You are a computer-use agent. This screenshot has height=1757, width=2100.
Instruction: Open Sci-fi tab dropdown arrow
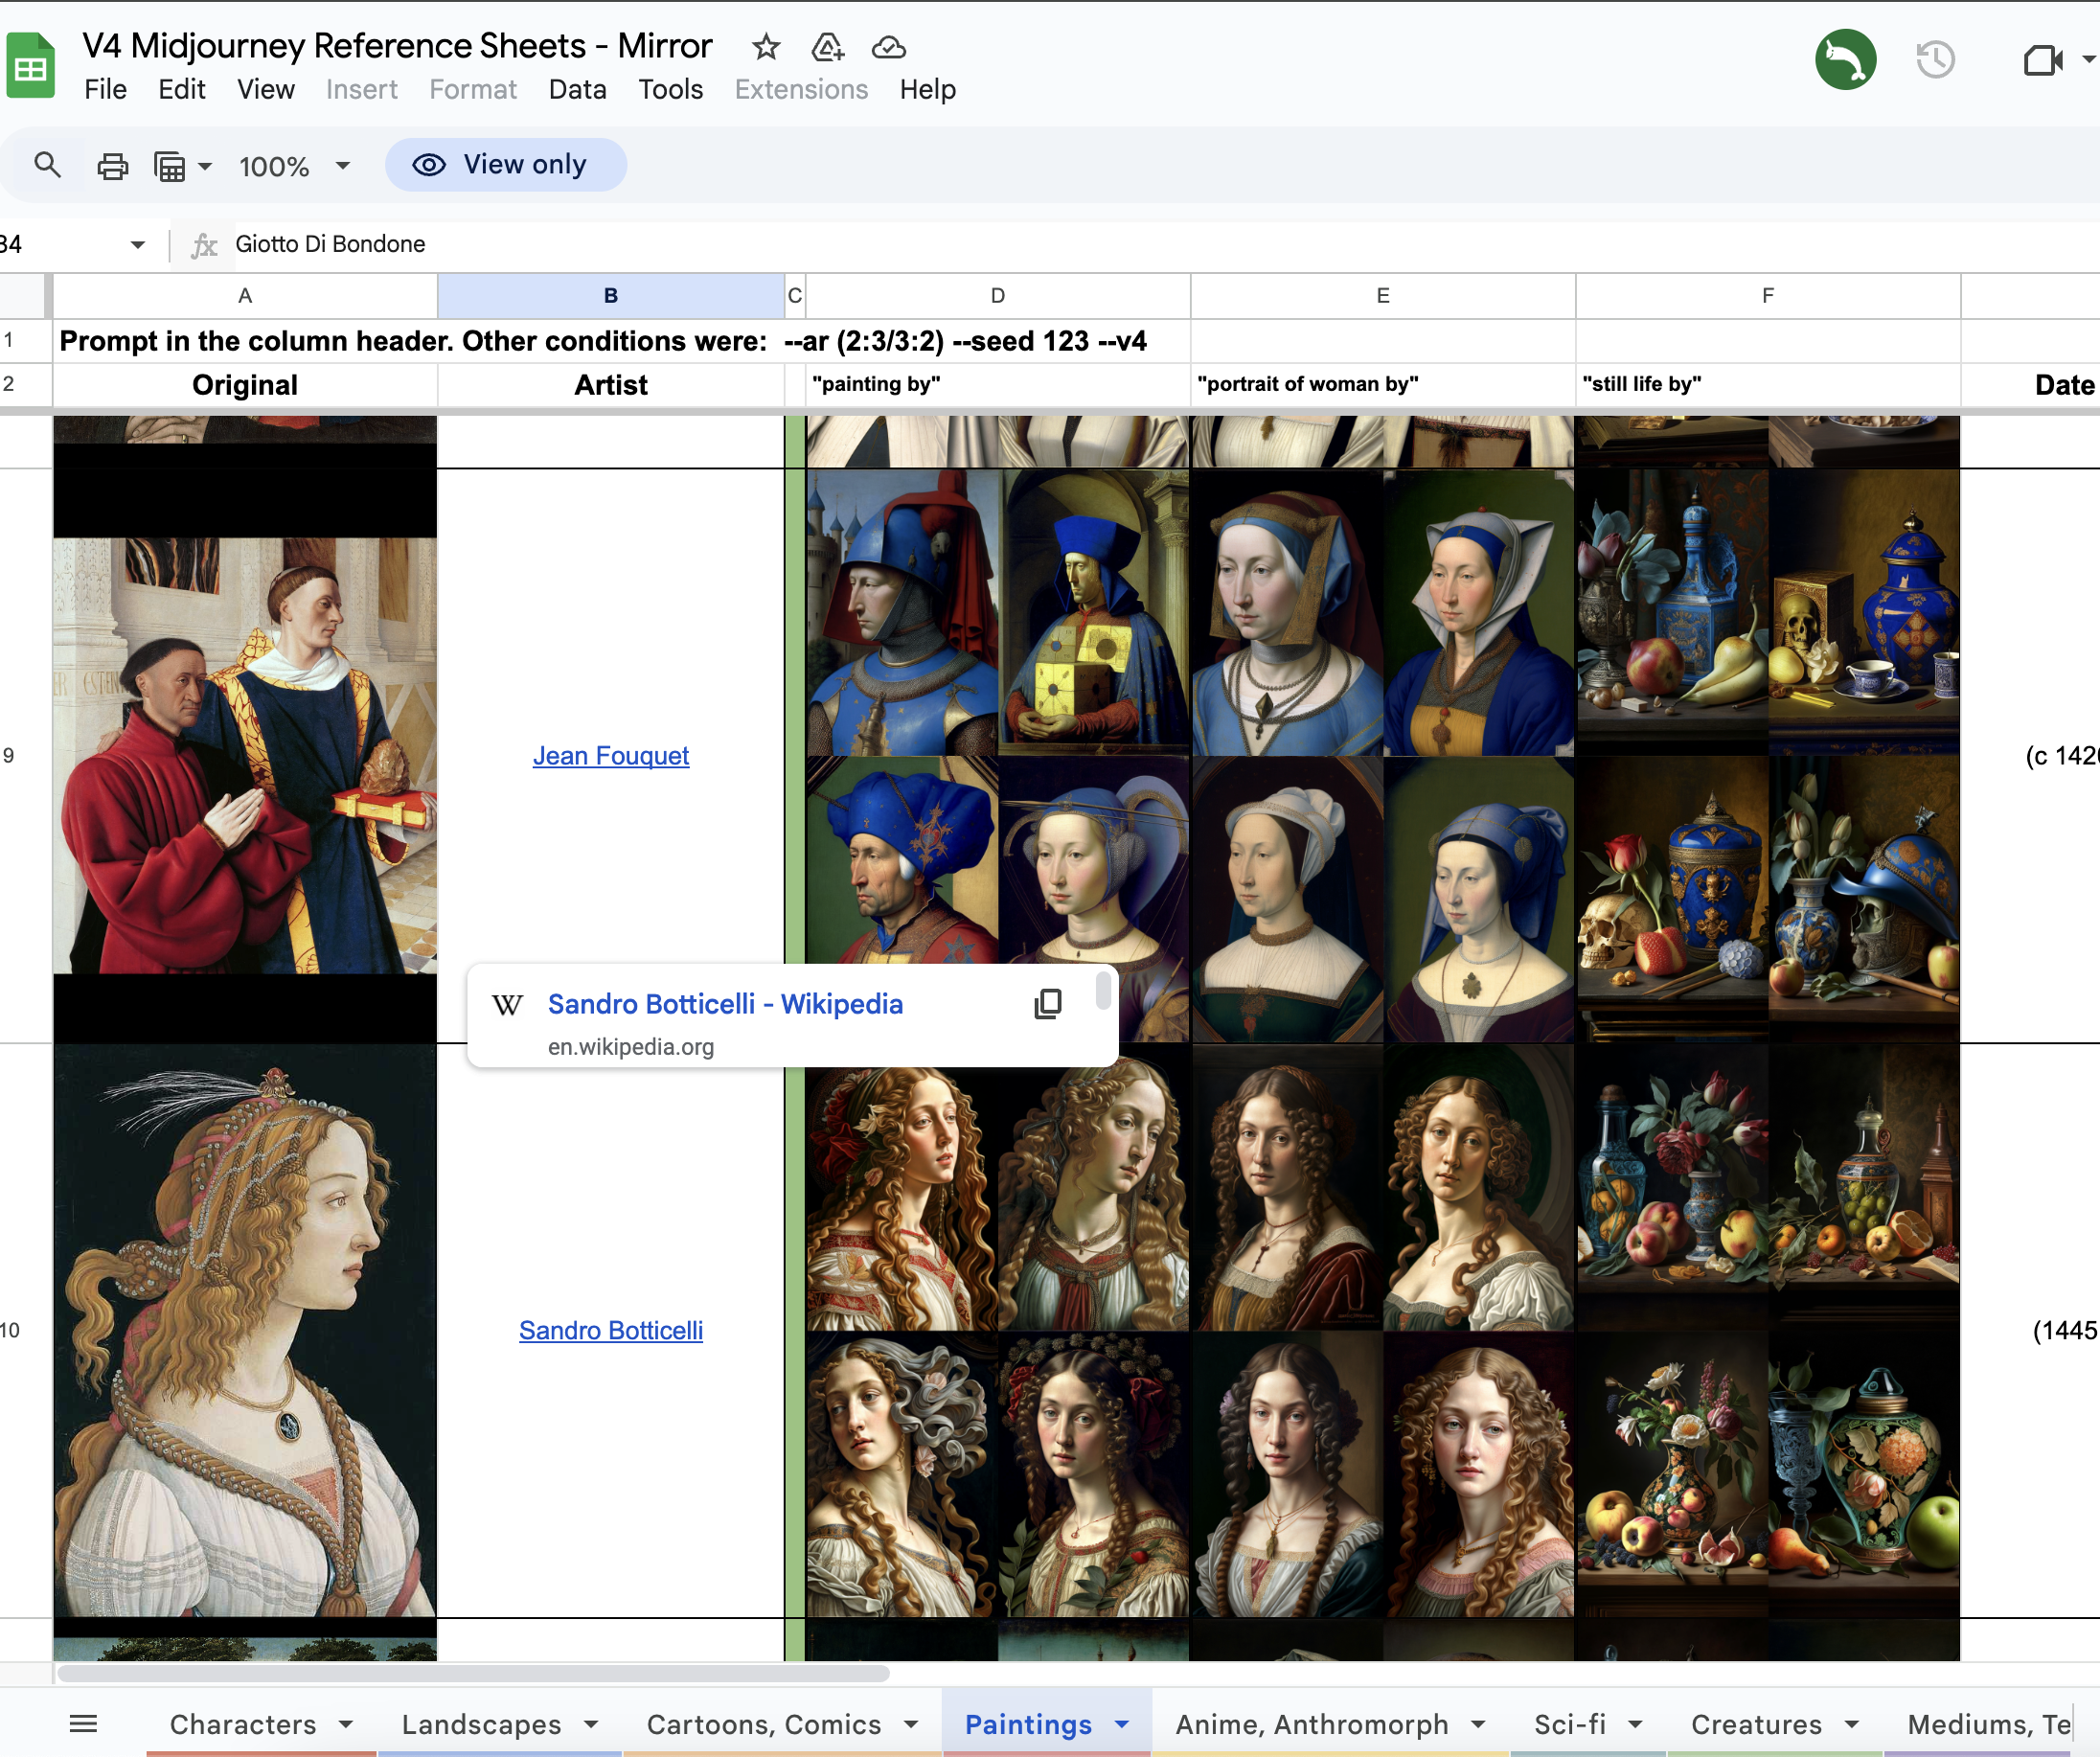1635,1724
